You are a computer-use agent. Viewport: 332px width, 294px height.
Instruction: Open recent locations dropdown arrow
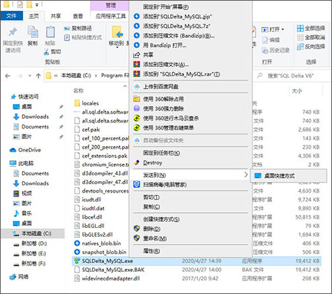(30, 76)
